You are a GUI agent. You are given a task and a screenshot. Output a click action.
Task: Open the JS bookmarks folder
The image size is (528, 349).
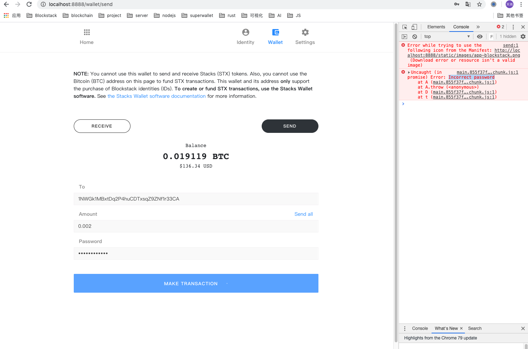pyautogui.click(x=294, y=16)
